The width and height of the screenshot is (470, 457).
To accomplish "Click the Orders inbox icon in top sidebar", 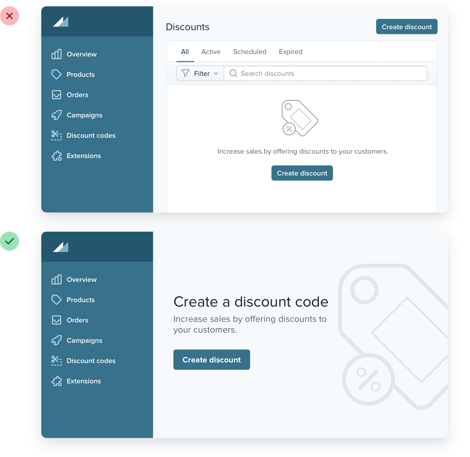I will click(57, 95).
